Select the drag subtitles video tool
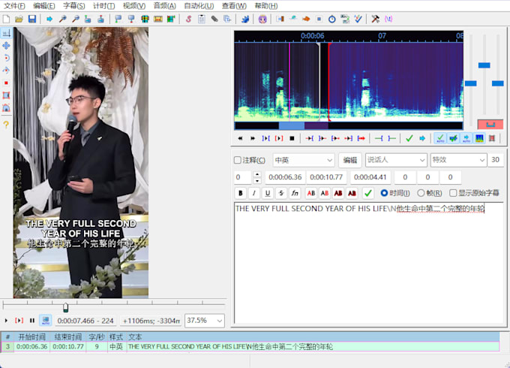The height and width of the screenshot is (368, 510). tap(6, 45)
